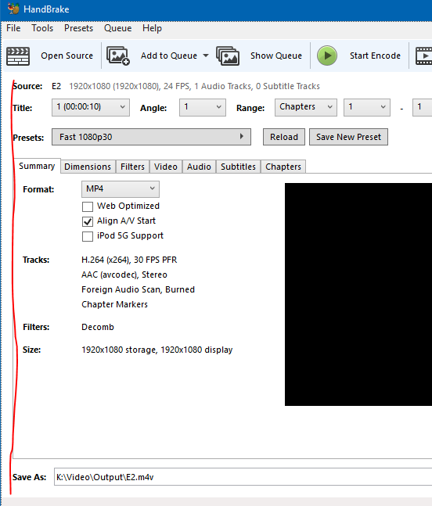The width and height of the screenshot is (432, 506).
Task: Click the HandBrake logo in title bar
Action: (x=13, y=9)
